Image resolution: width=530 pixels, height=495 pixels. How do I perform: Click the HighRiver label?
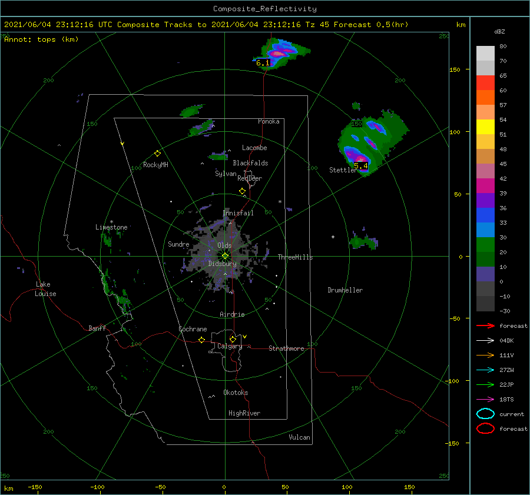pos(244,413)
